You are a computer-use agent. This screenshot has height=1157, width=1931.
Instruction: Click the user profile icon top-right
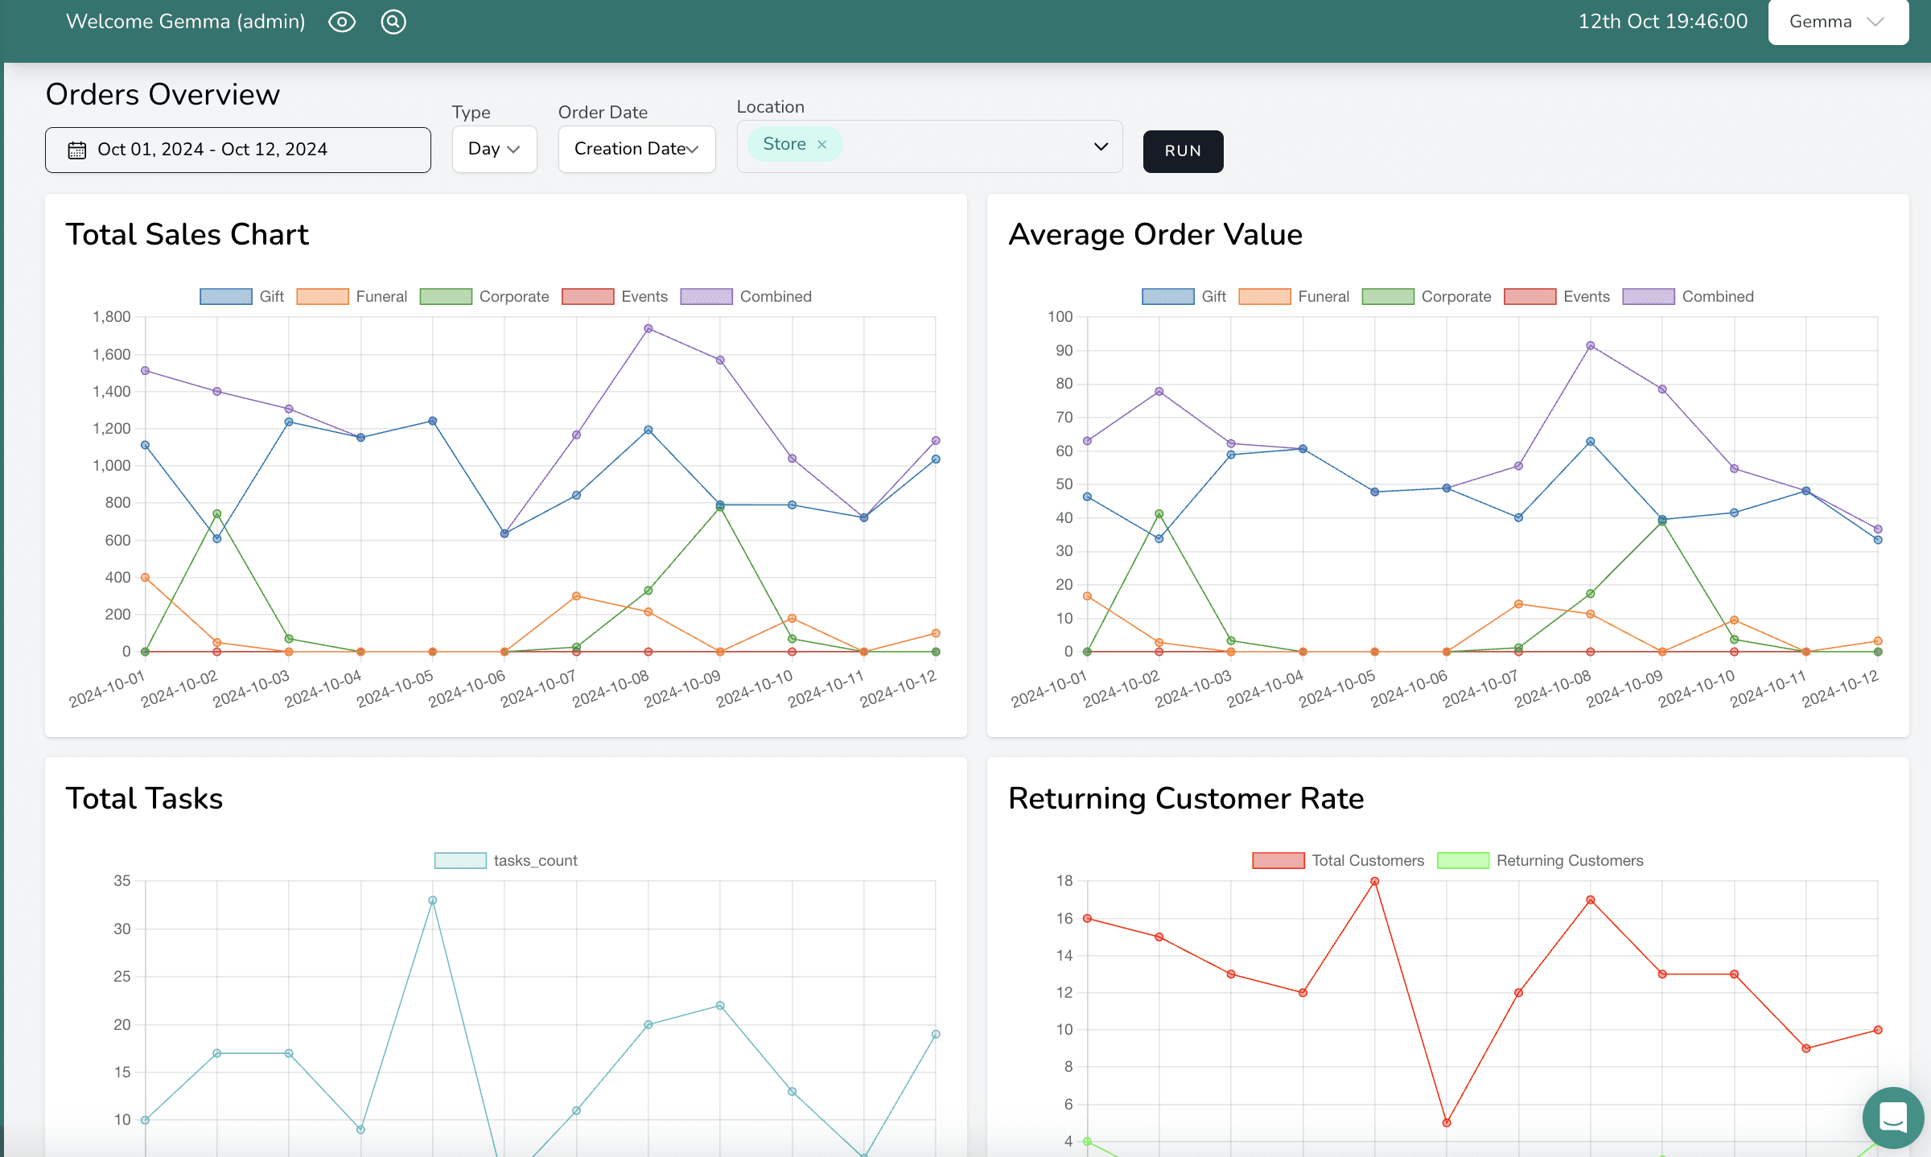tap(1838, 22)
